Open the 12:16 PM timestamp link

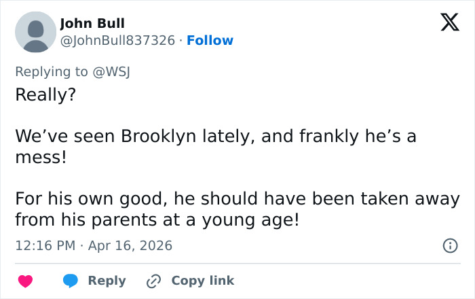coord(45,245)
